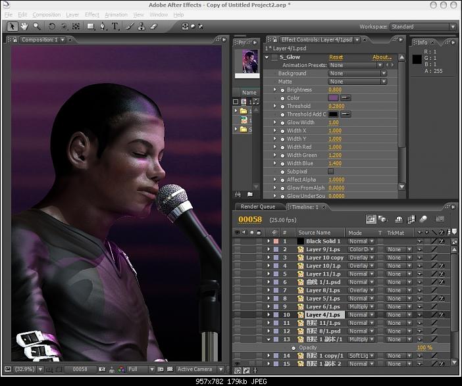
Task: Open the Animation menu
Action: point(116,14)
